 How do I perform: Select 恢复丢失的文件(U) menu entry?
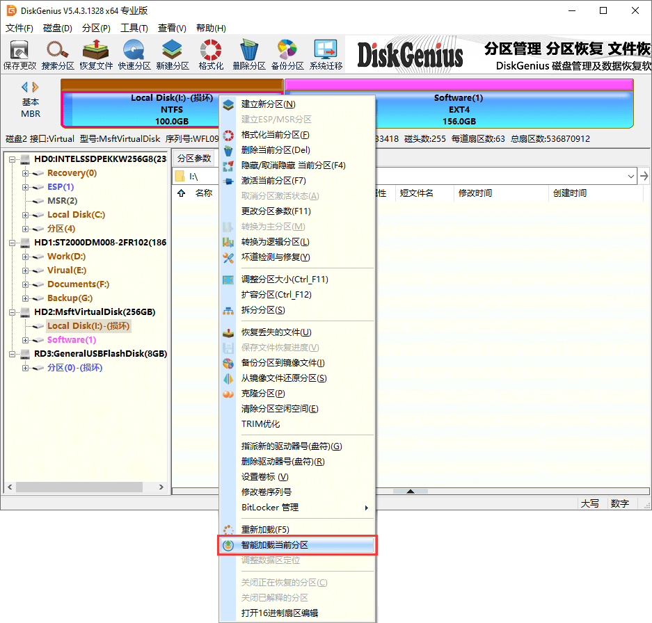(298, 332)
